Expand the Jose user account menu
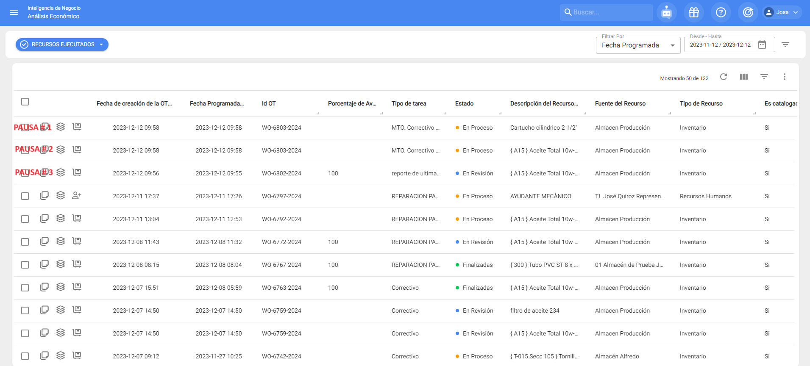 click(782, 12)
